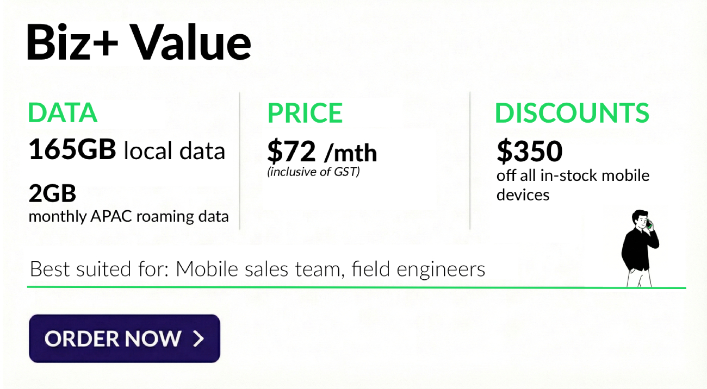707x389 pixels.
Task: Click the $350 discount amount
Action: tap(529, 150)
